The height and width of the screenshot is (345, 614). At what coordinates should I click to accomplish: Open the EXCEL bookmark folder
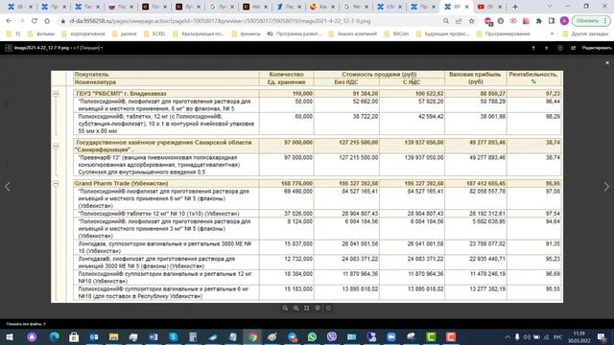click(x=154, y=34)
